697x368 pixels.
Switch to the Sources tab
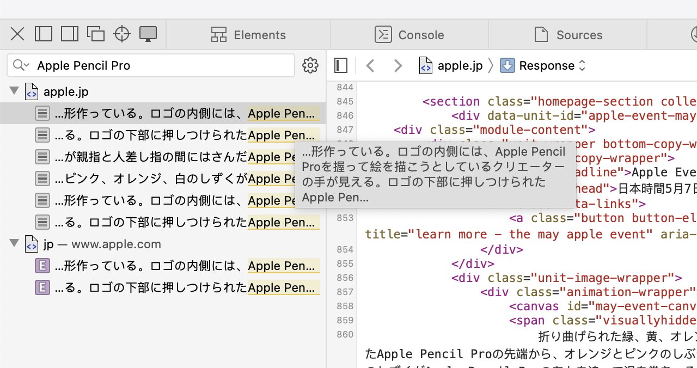pos(568,34)
